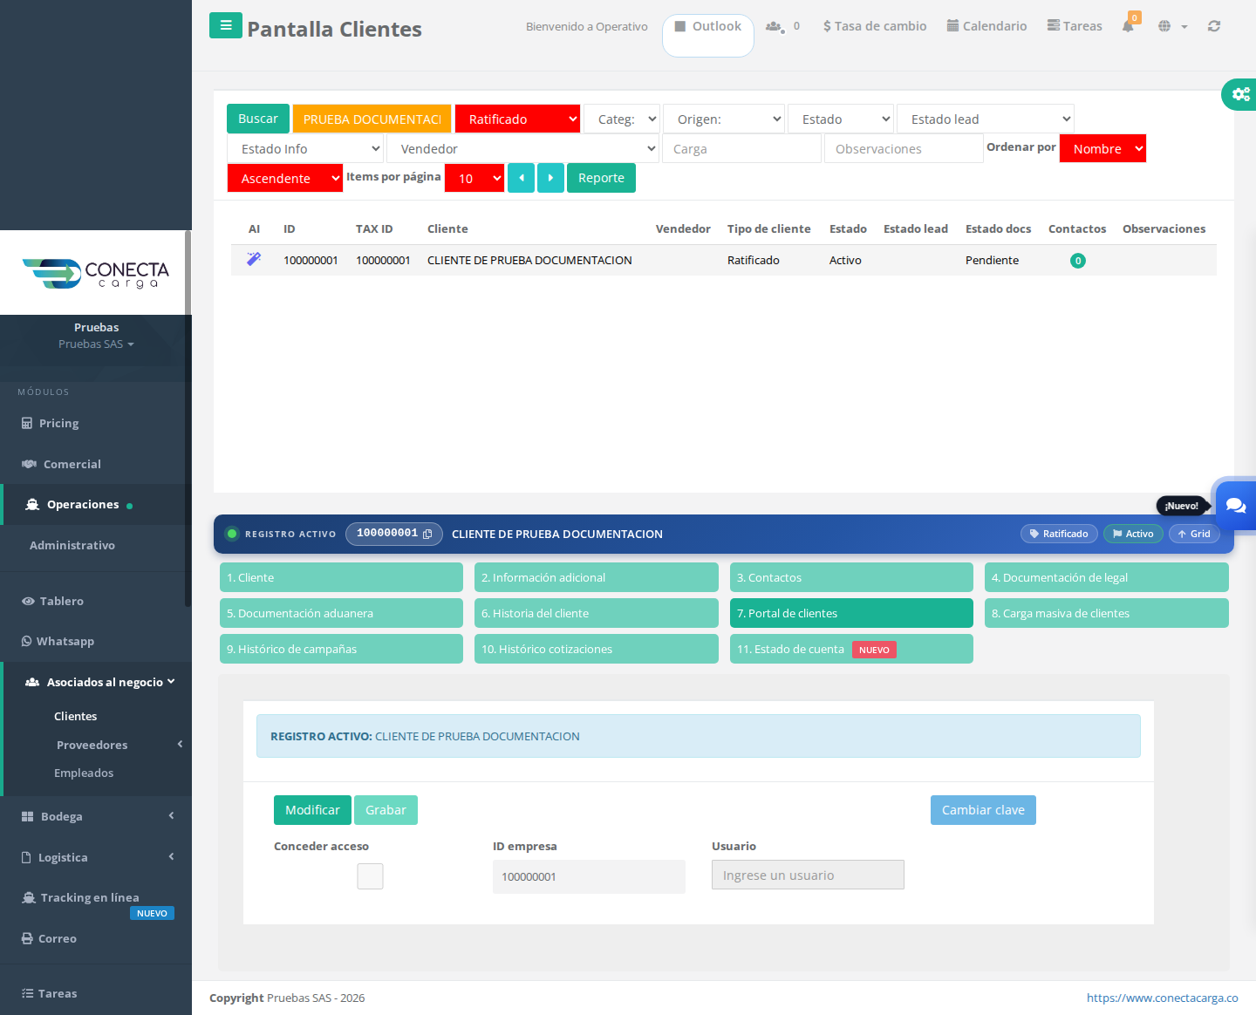1256x1015 pixels.
Task: Click into the Usuario input field
Action: click(808, 875)
